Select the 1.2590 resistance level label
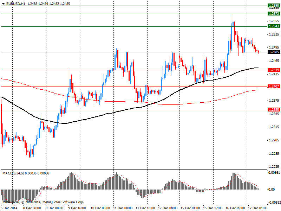 coord(274,6)
